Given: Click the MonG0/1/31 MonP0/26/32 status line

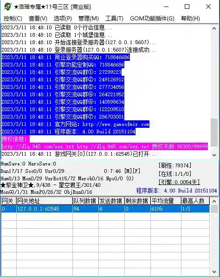Looking at the screenshot, I should (46, 192).
